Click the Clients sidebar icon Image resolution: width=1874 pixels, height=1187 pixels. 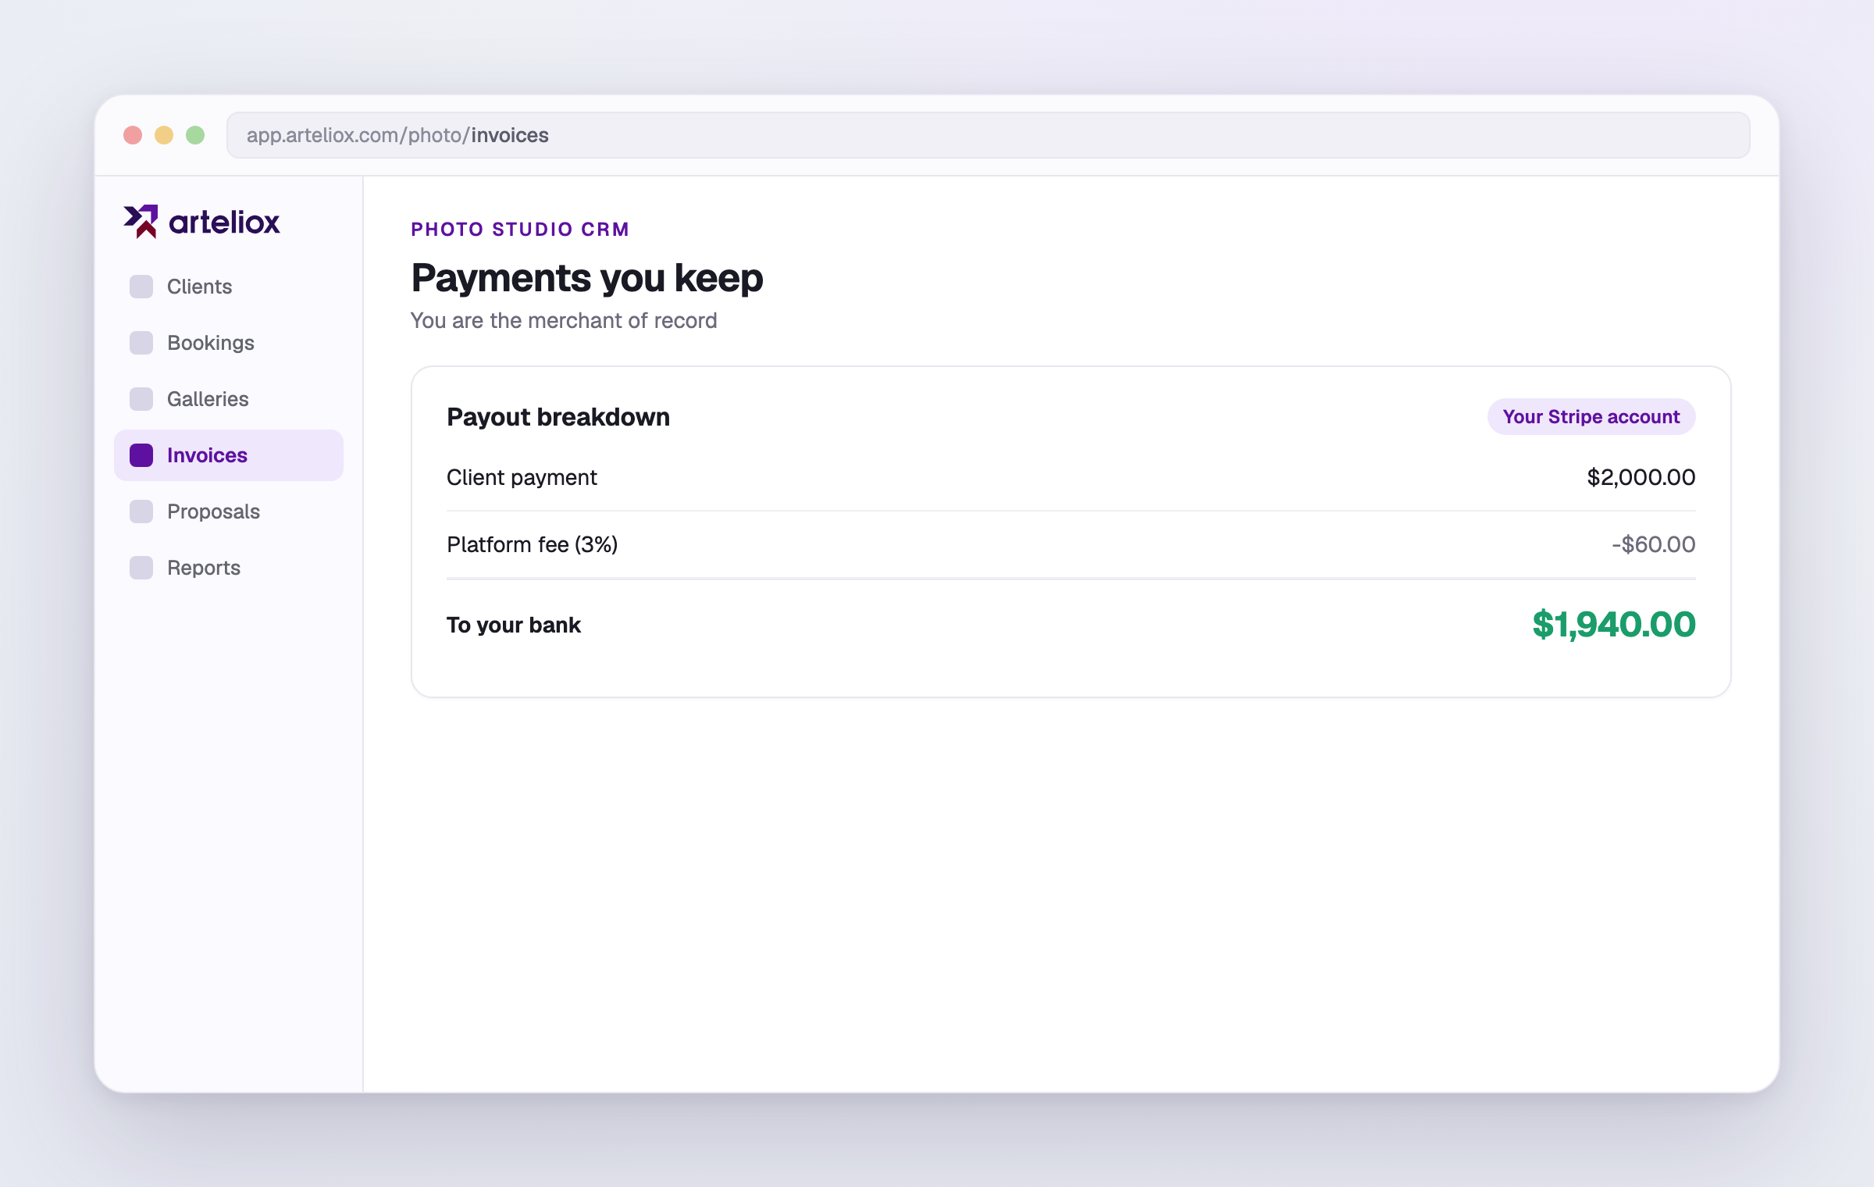click(x=141, y=287)
